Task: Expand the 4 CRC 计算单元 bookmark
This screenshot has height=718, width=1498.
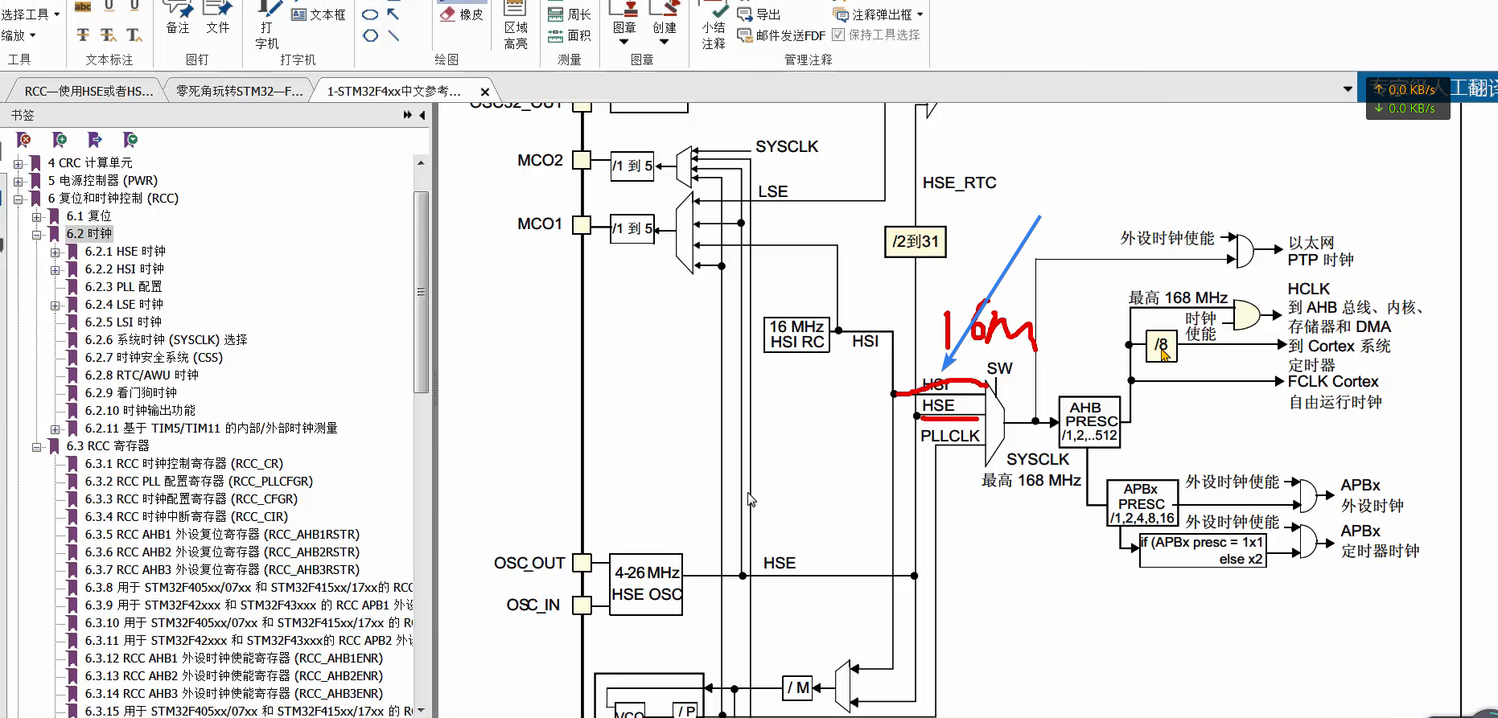Action: (18, 163)
